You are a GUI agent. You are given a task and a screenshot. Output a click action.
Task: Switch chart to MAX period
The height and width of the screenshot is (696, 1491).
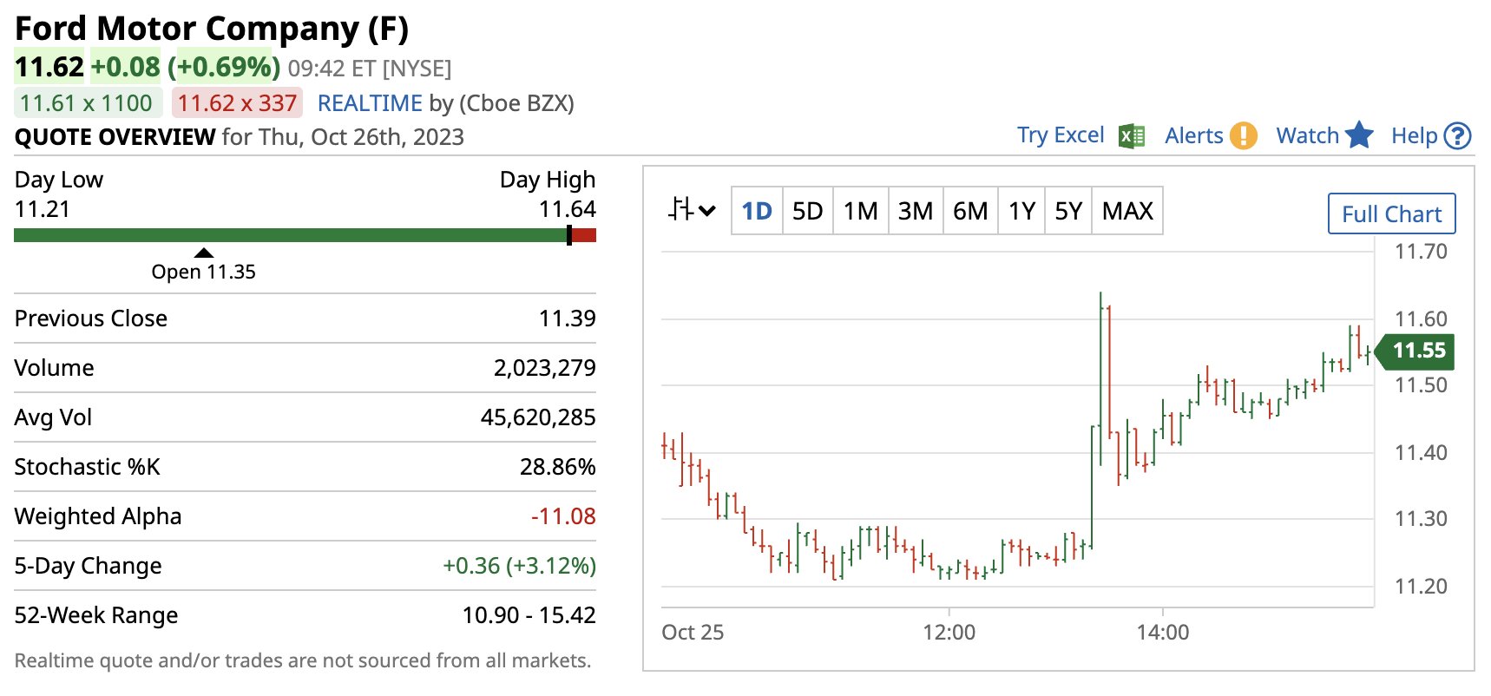point(1127,211)
